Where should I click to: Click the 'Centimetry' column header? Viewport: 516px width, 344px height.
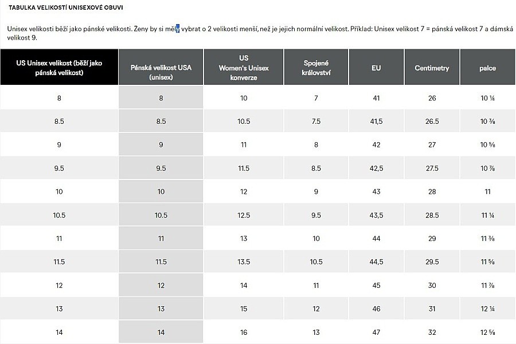pos(432,68)
